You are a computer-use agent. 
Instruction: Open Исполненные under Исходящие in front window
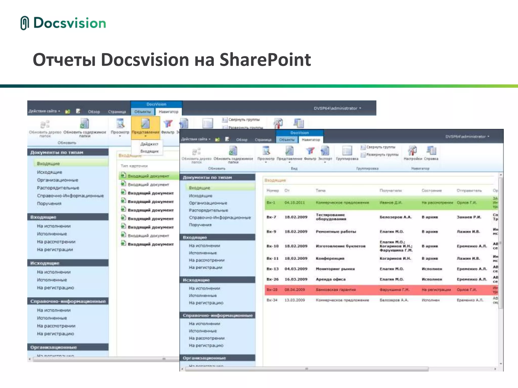coord(203,296)
